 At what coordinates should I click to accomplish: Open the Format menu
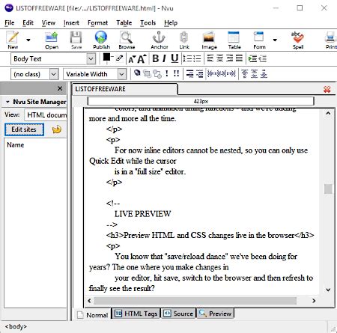click(97, 22)
